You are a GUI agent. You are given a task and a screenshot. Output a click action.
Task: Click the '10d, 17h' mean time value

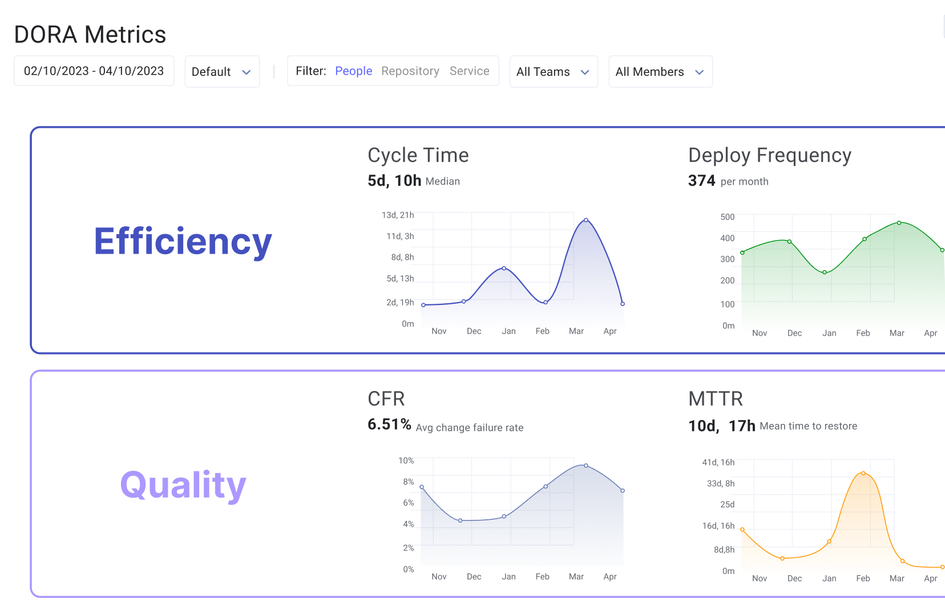721,426
